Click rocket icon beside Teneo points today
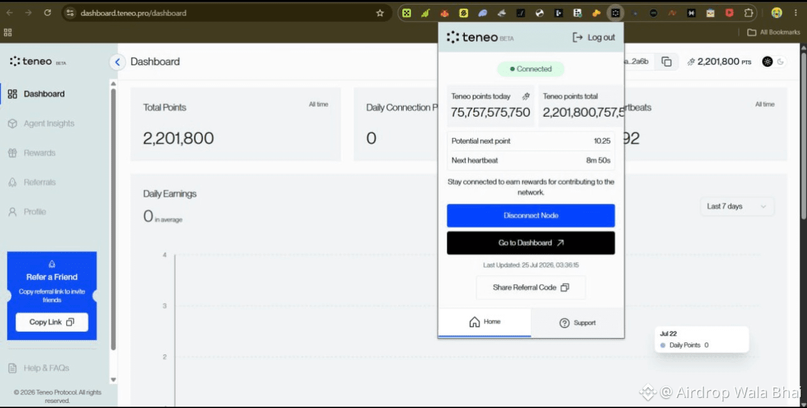The width and height of the screenshot is (807, 408). click(525, 96)
